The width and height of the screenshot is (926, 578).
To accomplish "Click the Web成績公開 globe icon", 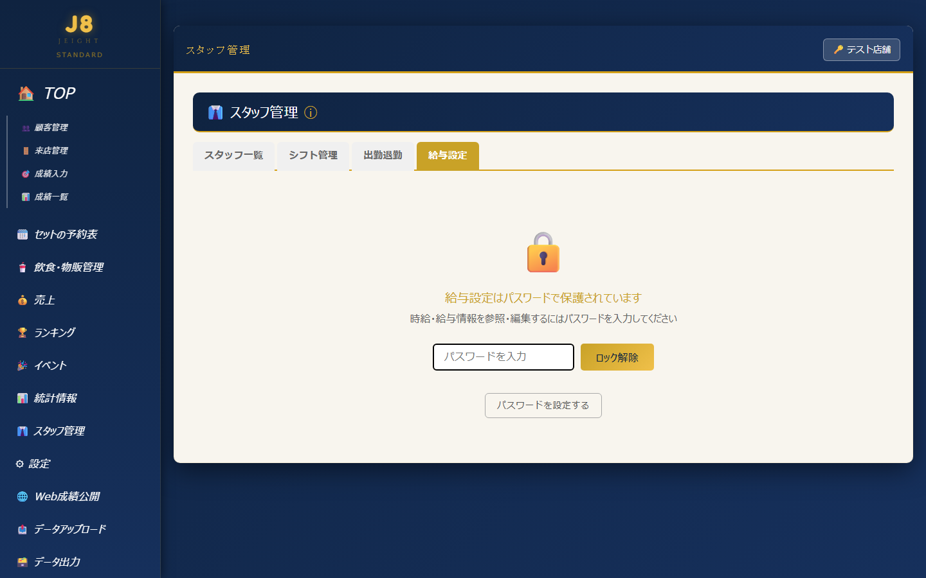I will click(23, 496).
